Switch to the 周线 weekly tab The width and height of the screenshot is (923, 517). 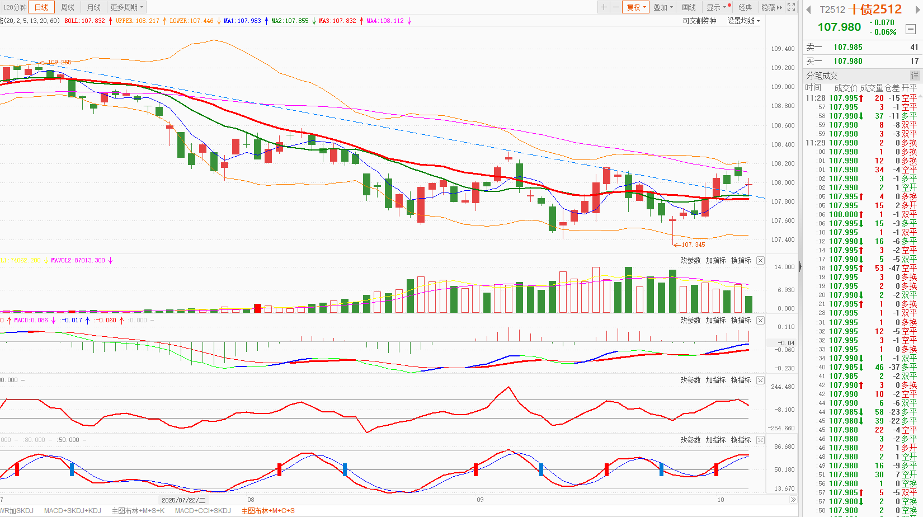coord(68,7)
